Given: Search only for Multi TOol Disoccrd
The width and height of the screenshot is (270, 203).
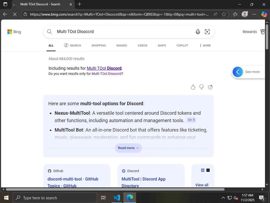Looking at the screenshot, I should [x=107, y=74].
